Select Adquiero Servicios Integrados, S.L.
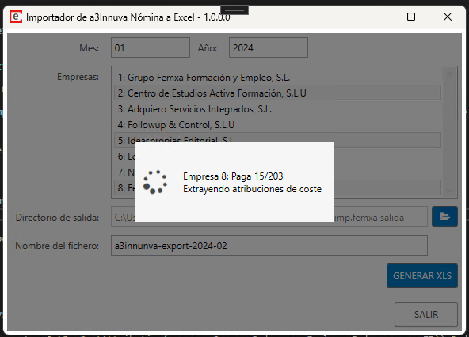 (277, 108)
